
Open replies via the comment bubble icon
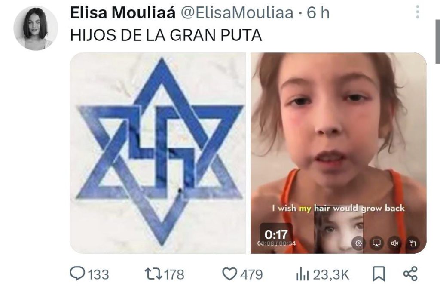(77, 274)
